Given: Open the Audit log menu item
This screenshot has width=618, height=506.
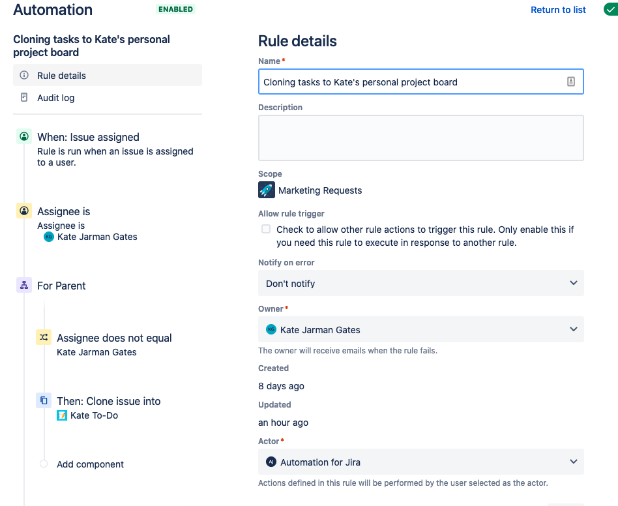Looking at the screenshot, I should 55,98.
